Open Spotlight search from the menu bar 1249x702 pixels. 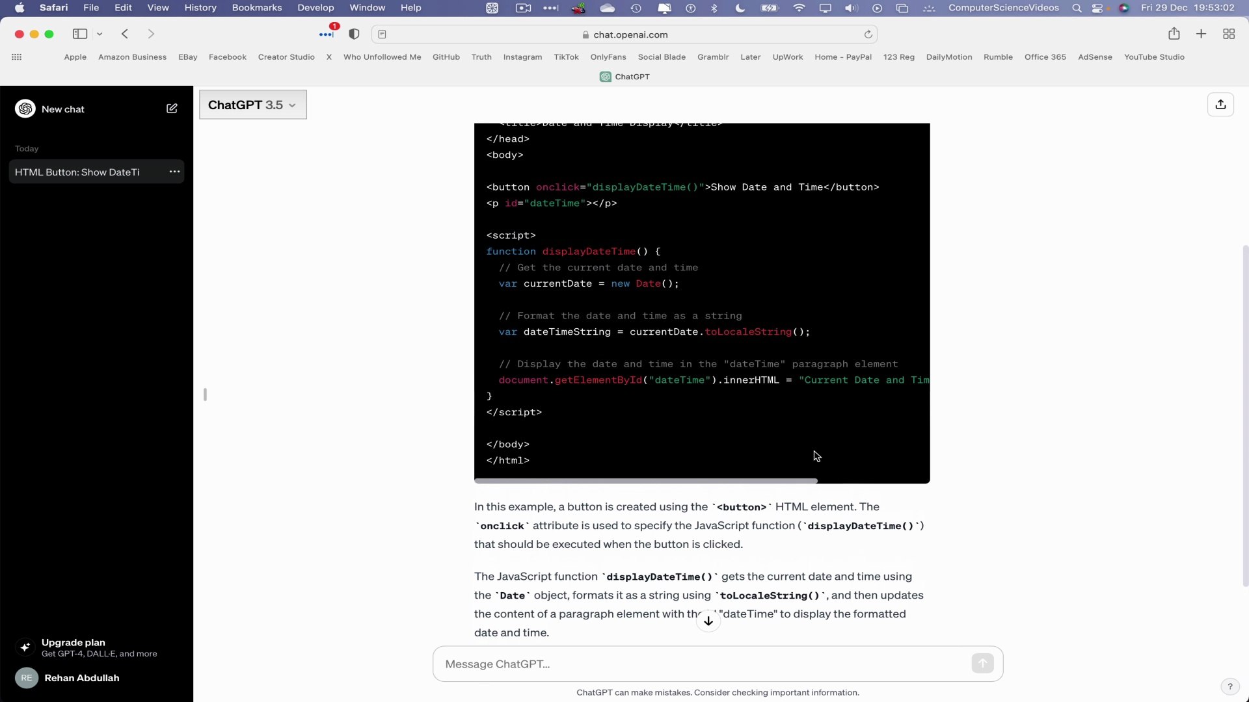pos(1077,8)
